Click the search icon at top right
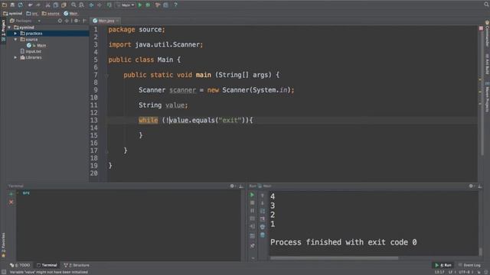This screenshot has height=275, width=490. click(x=487, y=5)
